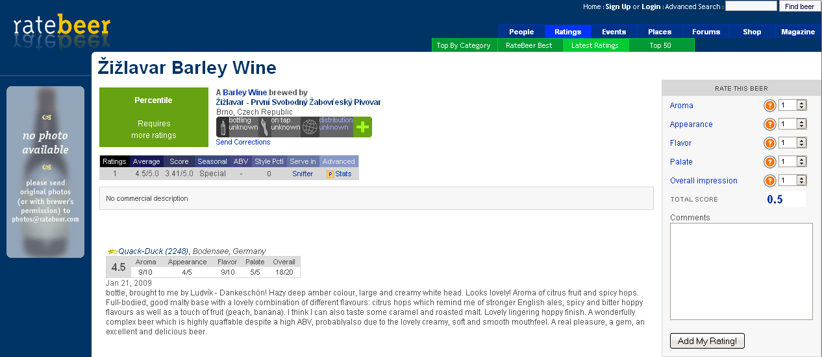Open Quack-Duck (2248) user profile
Viewport: 822px width, 357px height.
[x=153, y=251]
